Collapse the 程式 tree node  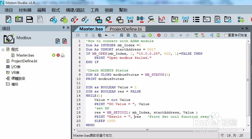pyautogui.click(x=3, y=49)
